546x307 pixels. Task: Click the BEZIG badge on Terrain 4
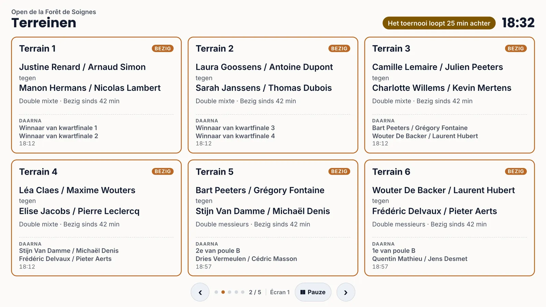tap(163, 171)
